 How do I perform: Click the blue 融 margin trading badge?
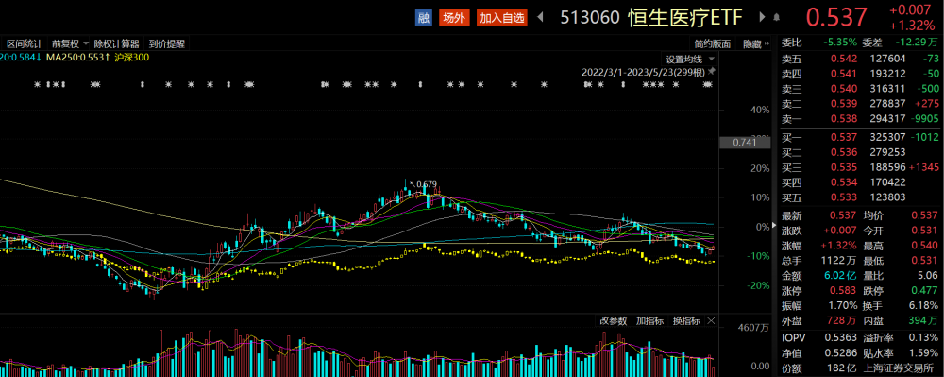coord(424,17)
